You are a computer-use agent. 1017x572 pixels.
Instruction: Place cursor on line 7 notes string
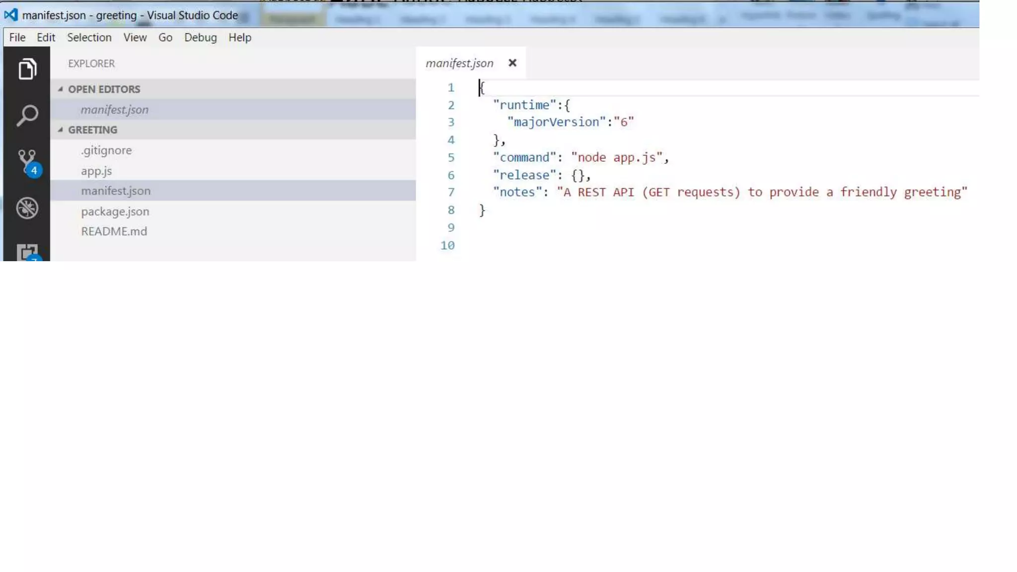761,193
